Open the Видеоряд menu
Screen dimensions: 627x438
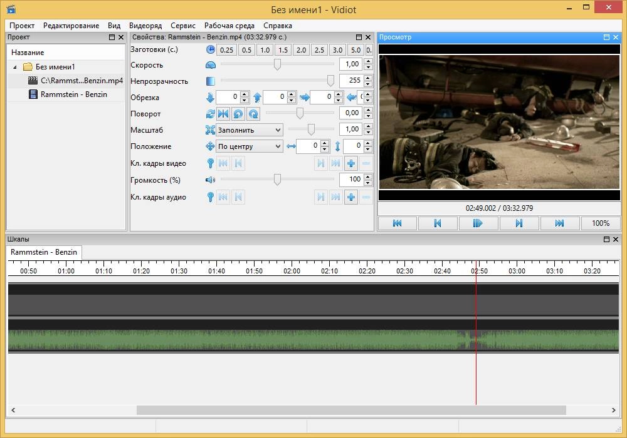point(145,26)
